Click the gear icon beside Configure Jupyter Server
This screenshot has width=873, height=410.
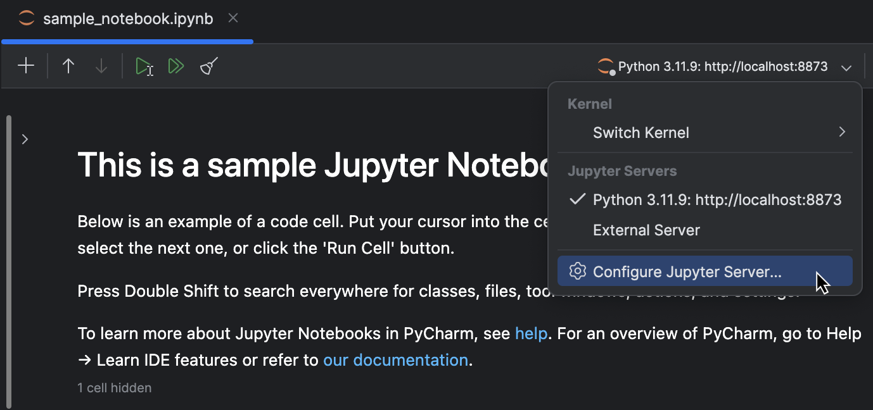578,271
